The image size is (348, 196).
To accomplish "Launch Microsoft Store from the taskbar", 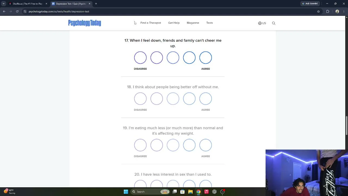I will [182, 192].
